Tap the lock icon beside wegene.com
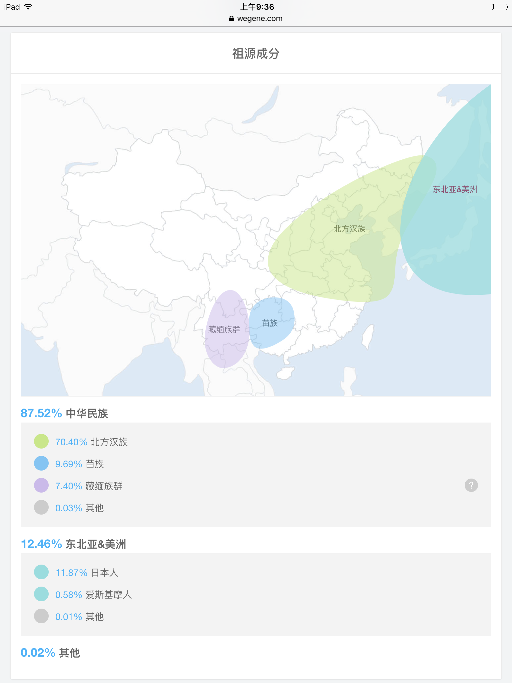 (x=232, y=18)
